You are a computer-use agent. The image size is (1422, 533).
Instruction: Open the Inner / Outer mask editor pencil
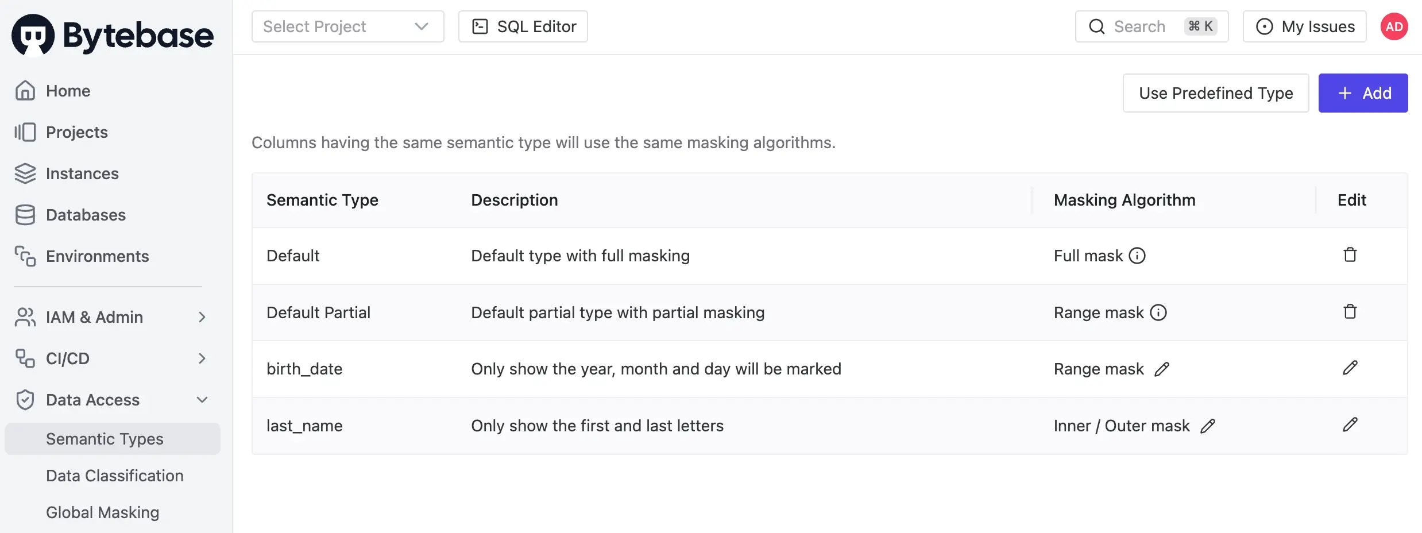point(1209,426)
